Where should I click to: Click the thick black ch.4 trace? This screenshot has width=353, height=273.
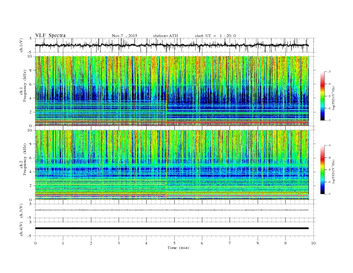click(x=172, y=228)
